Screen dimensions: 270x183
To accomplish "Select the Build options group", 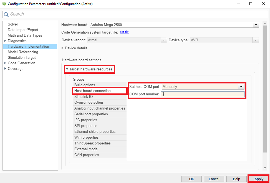I will point(85,85).
